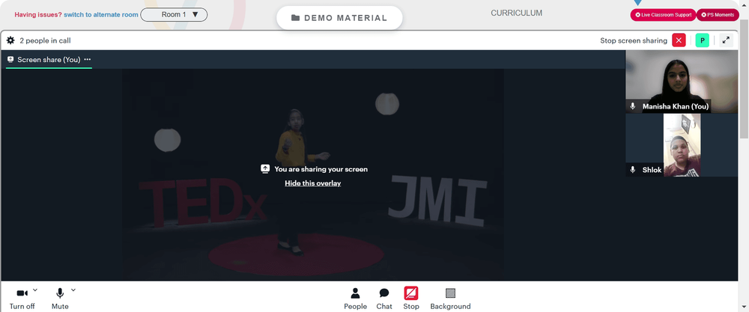This screenshot has height=312, width=749.
Task: Click microphone icon beside Manisha Khan
Action: point(633,106)
